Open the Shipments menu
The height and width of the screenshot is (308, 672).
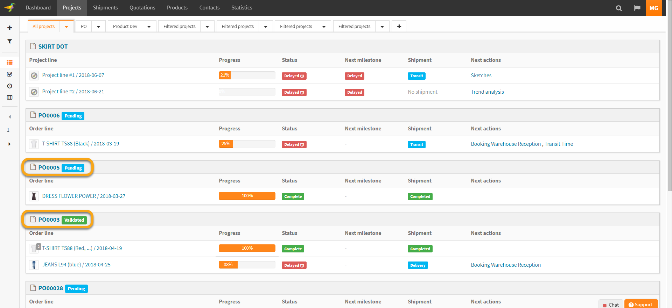point(105,8)
